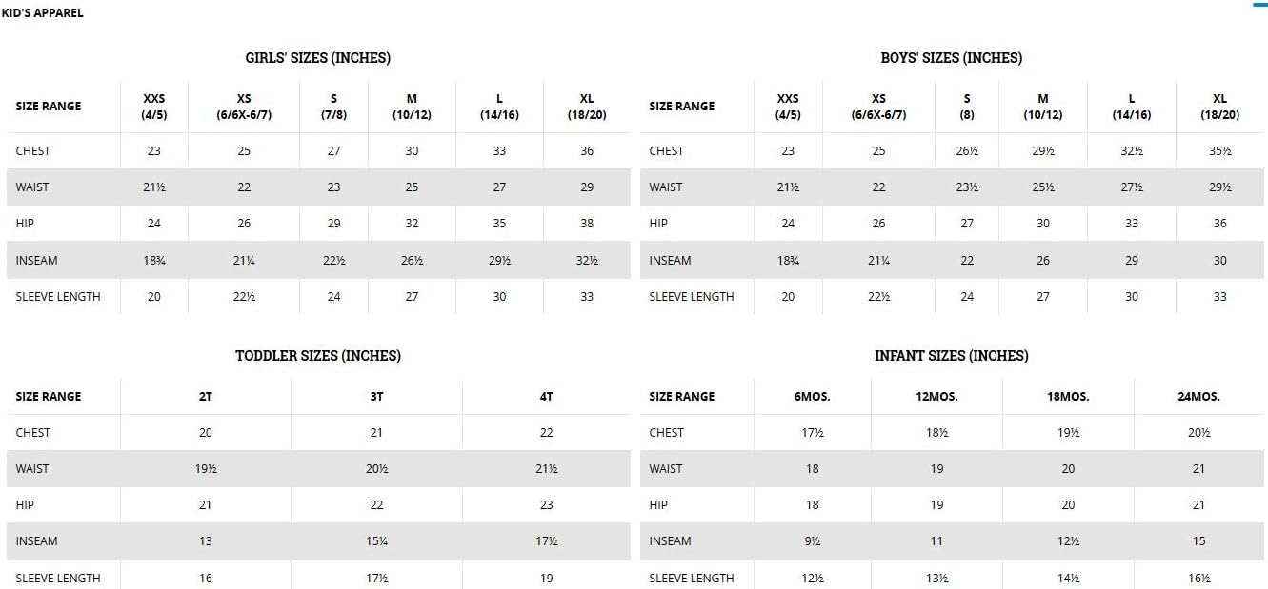Screen dimensions: 1268x589
Task: Select the 3T column header in the toddler table
Action: pos(376,397)
